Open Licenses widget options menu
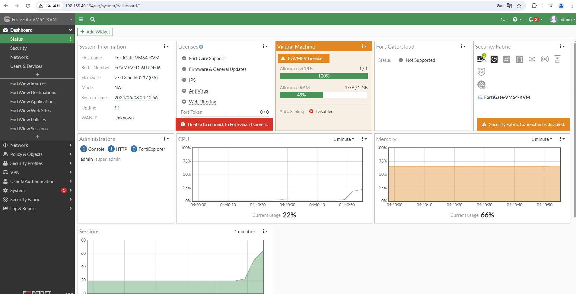 [265, 46]
